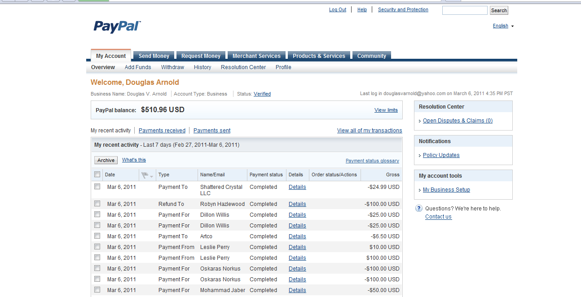Open the English language dropdown
The height and width of the screenshot is (297, 581).
tap(503, 26)
